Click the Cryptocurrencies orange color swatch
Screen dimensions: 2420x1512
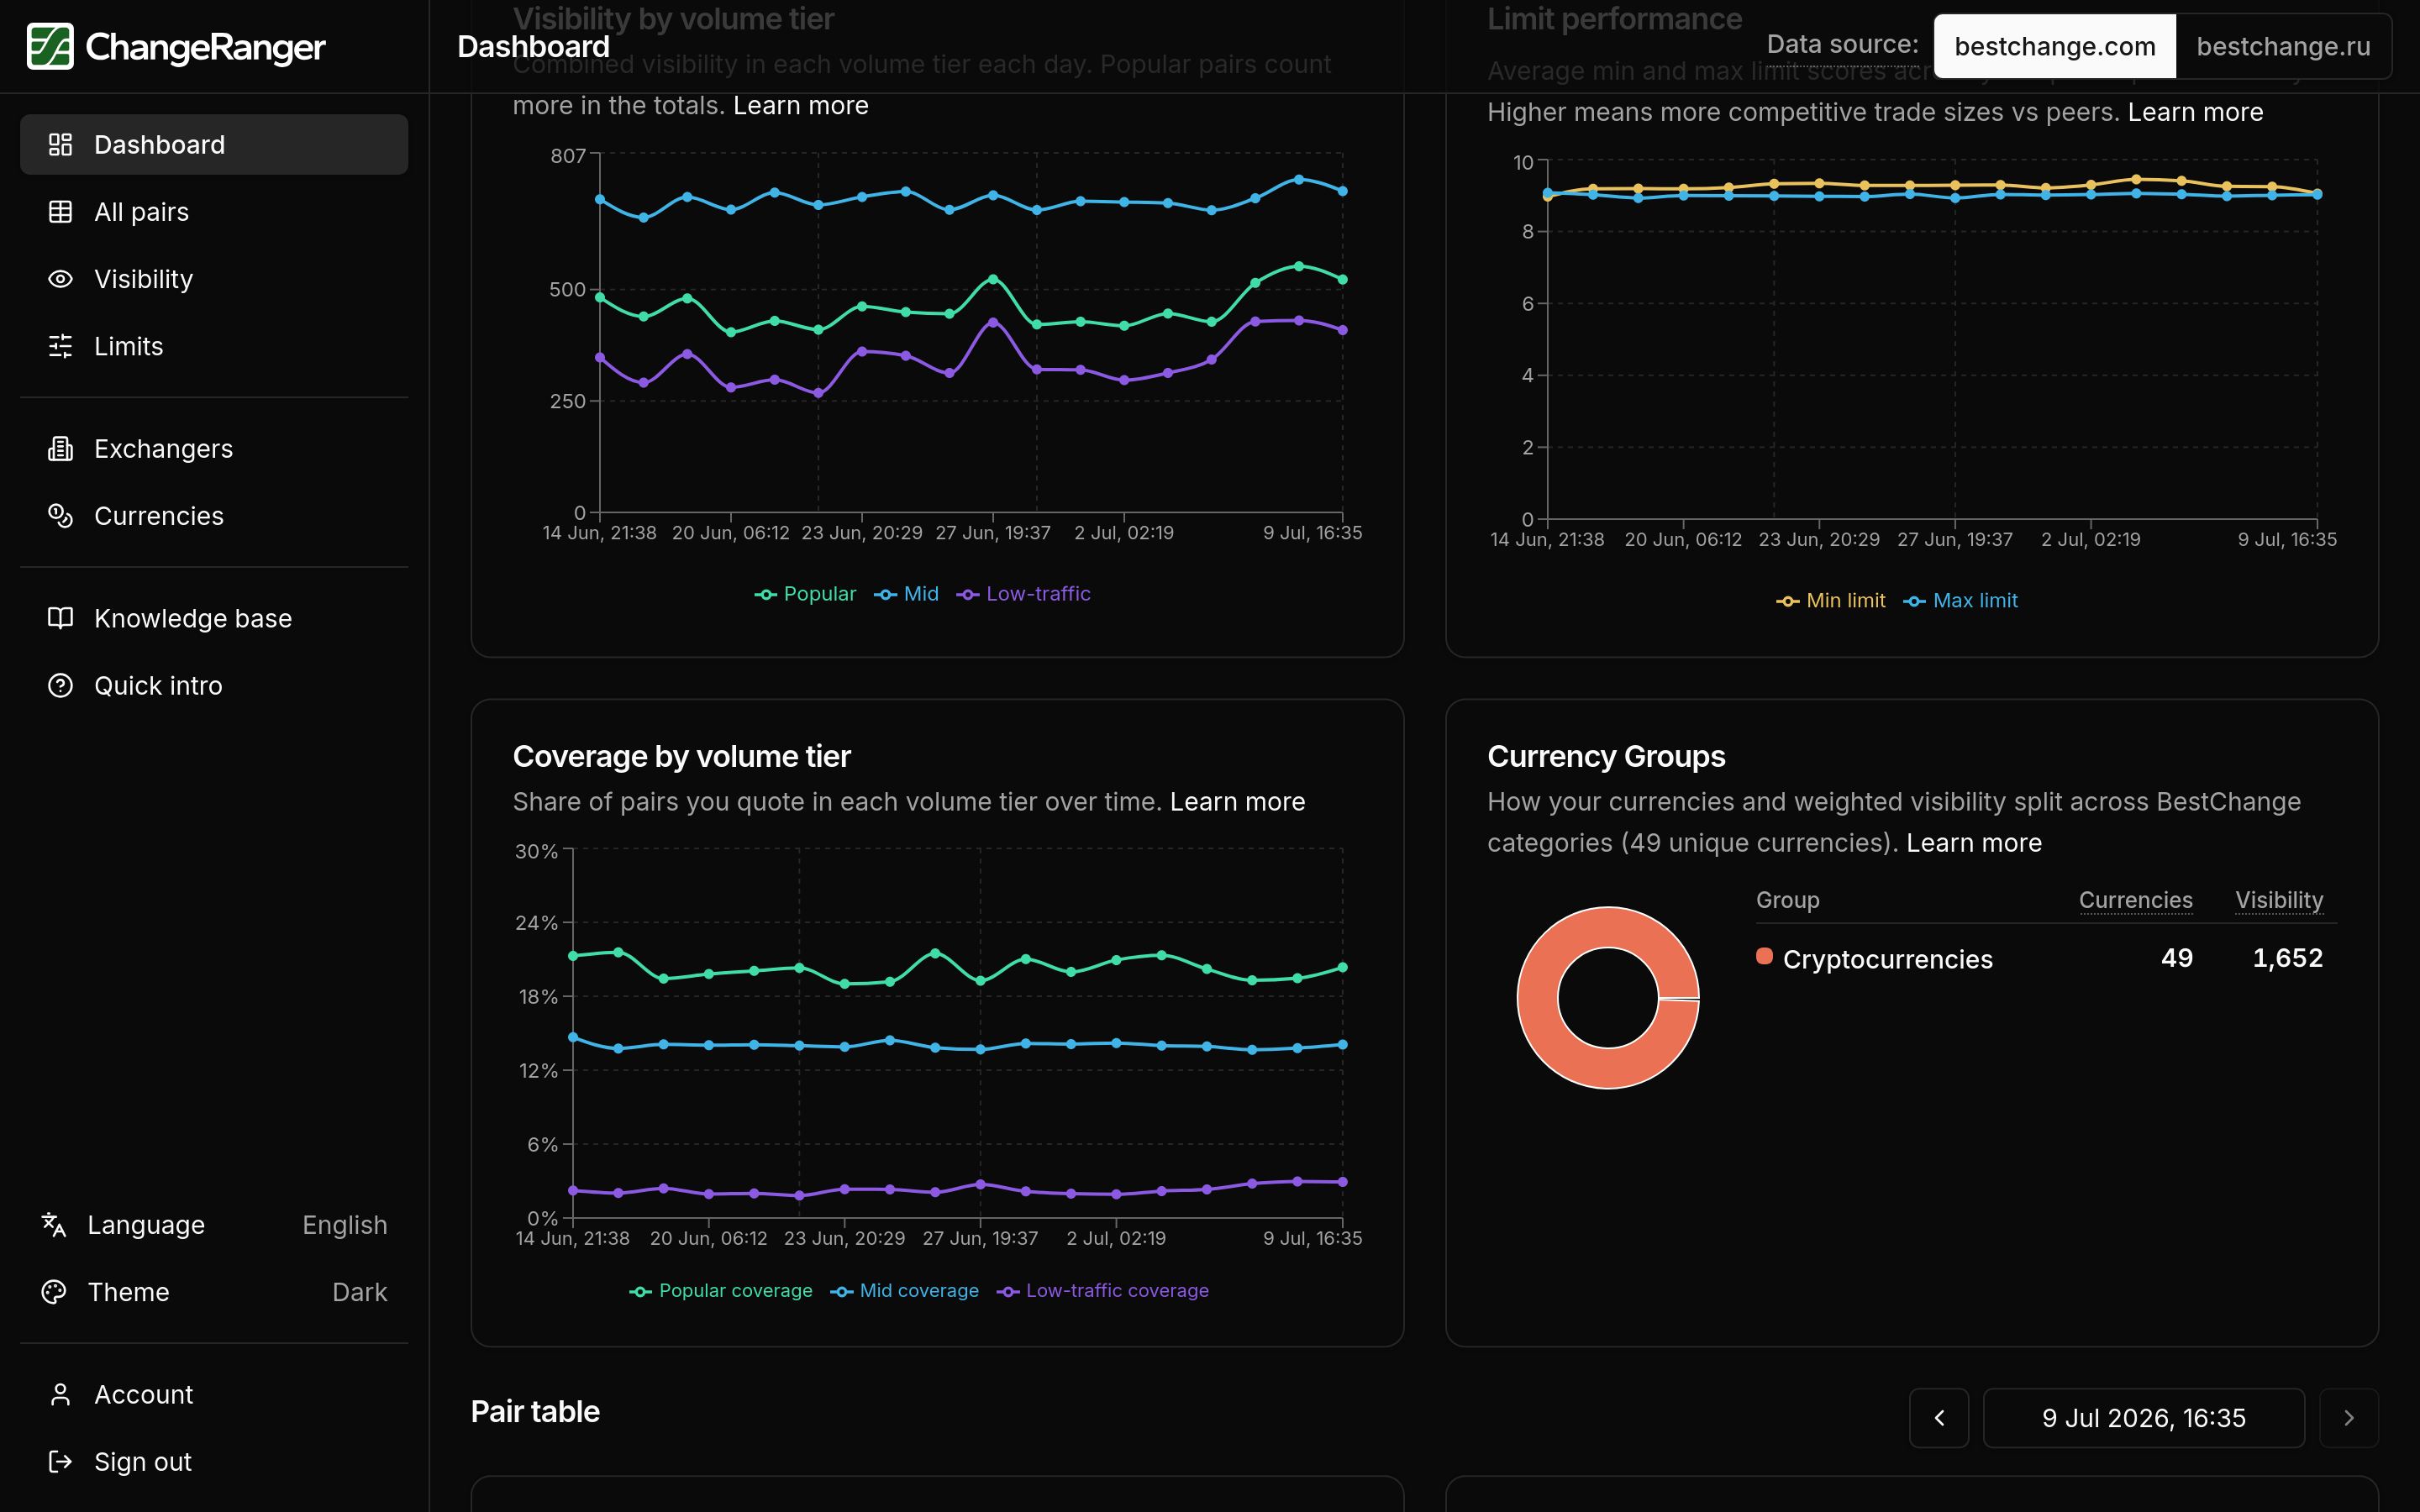1764,956
